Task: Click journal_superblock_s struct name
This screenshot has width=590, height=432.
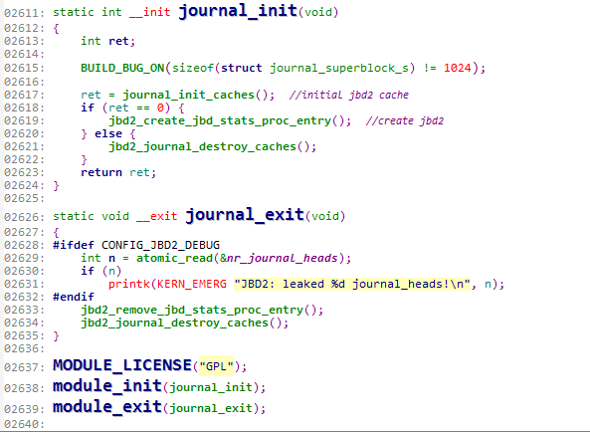Action: (339, 68)
